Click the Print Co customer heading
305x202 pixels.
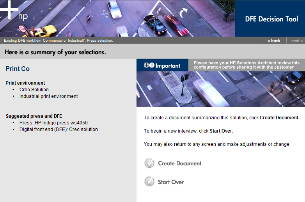coord(18,69)
